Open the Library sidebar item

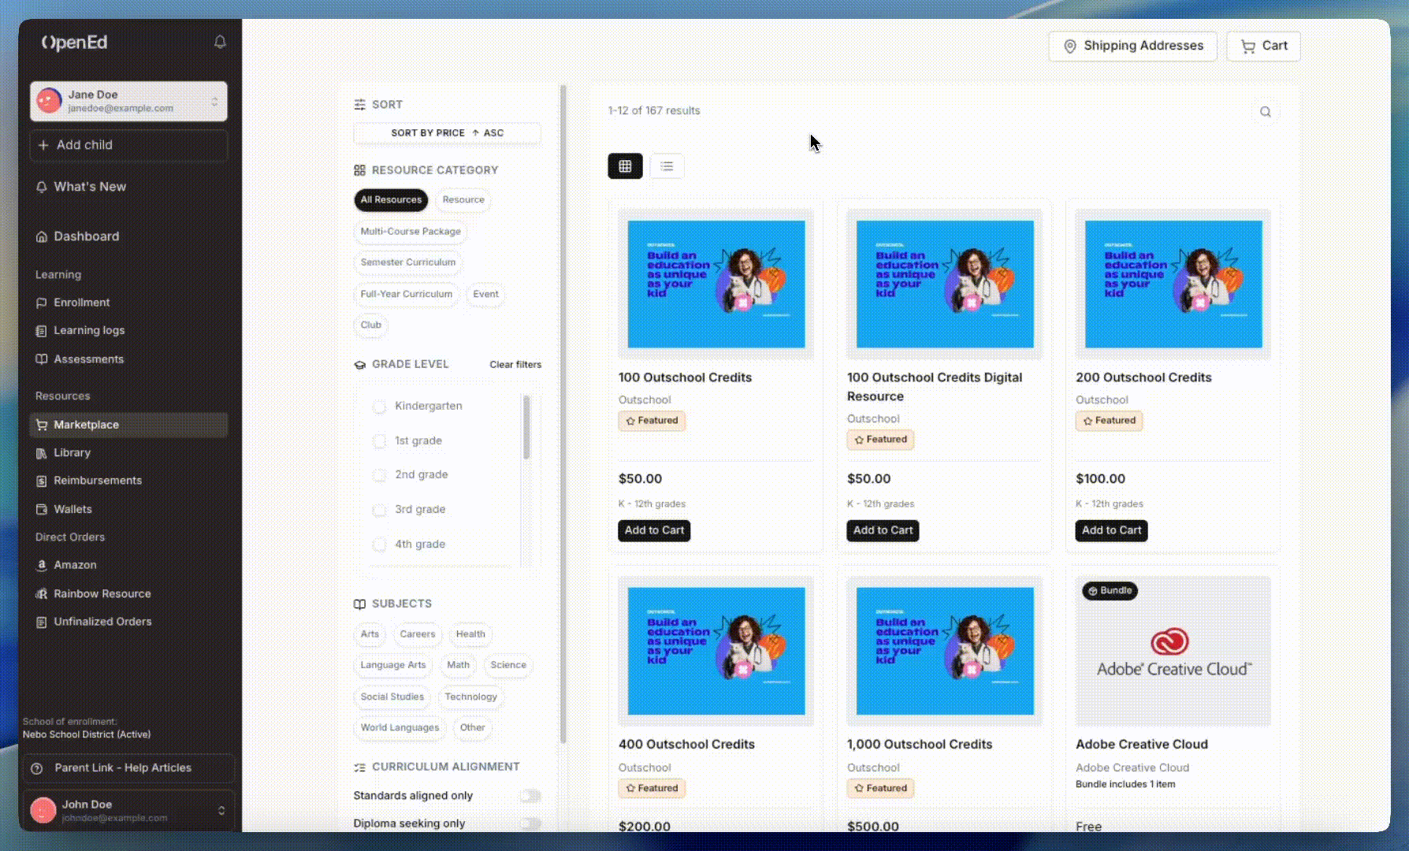click(x=72, y=452)
